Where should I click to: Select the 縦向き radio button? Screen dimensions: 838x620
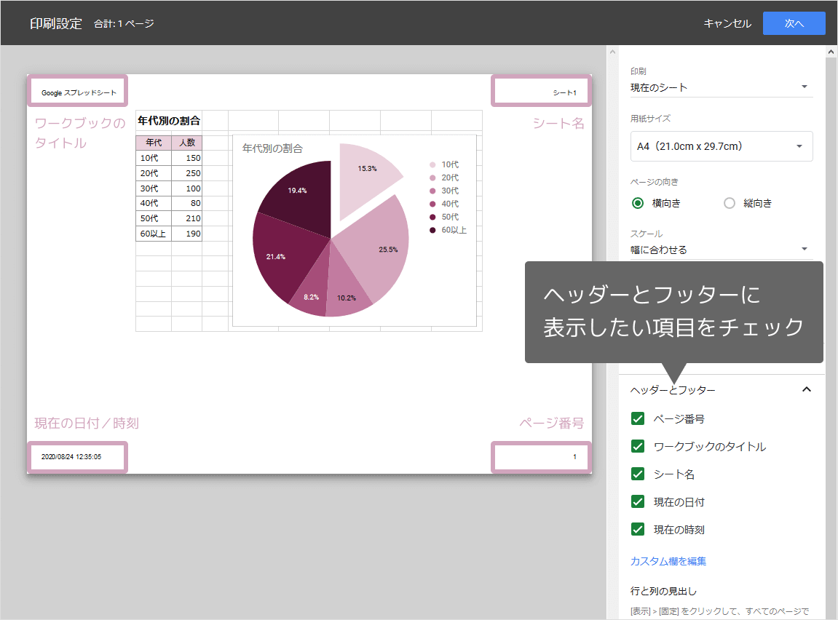[x=730, y=203]
